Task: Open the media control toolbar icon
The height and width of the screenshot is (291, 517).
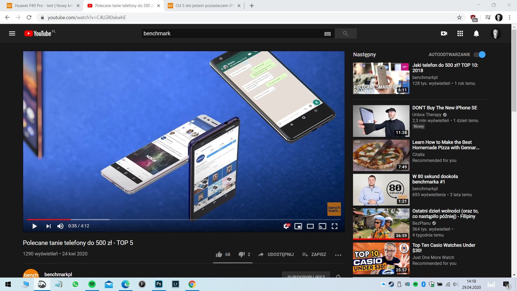Action: pos(488,18)
